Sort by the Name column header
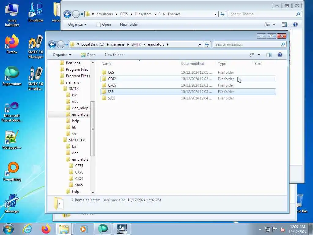313x235 pixels. (x=139, y=64)
